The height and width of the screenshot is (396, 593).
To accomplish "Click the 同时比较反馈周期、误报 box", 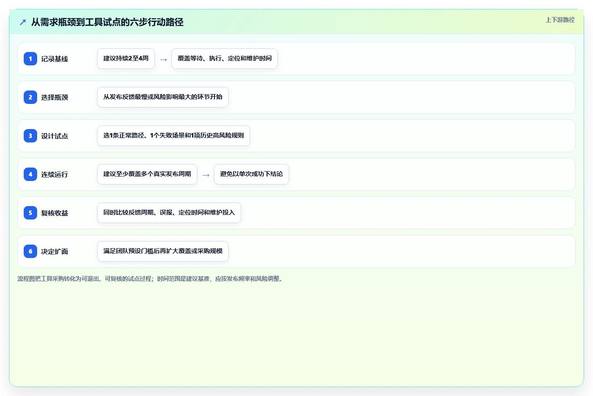I will click(169, 213).
